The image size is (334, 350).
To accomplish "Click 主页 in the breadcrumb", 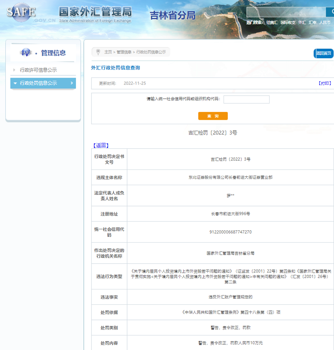I will click(x=108, y=52).
